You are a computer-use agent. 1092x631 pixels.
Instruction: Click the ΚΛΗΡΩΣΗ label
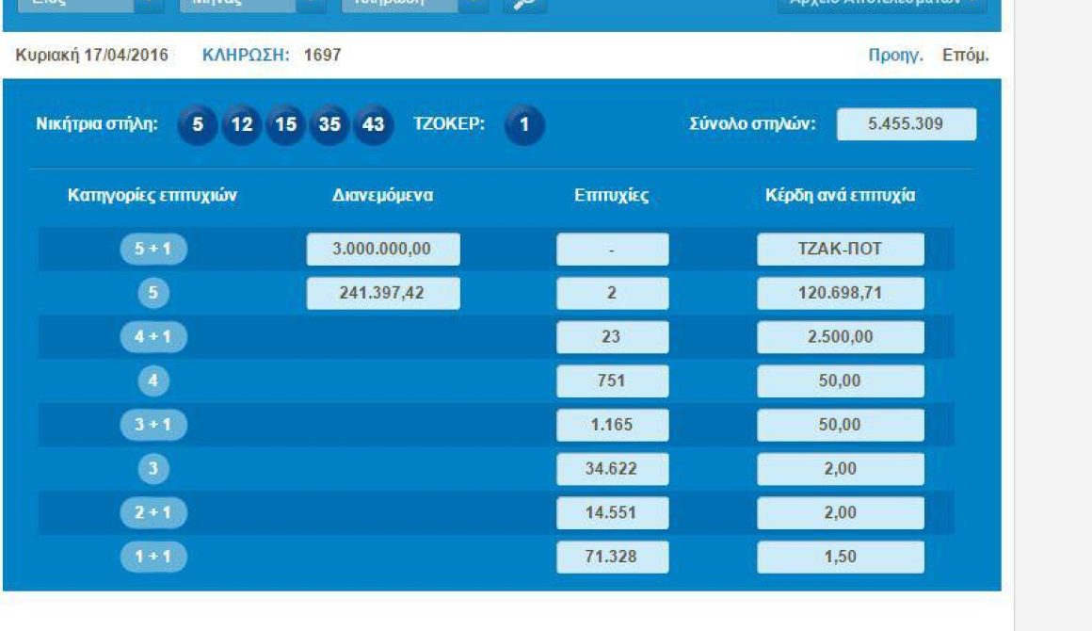tap(246, 55)
